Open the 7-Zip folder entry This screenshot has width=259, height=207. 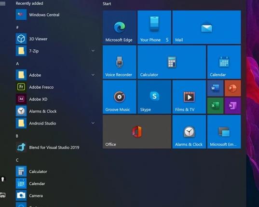click(56, 51)
